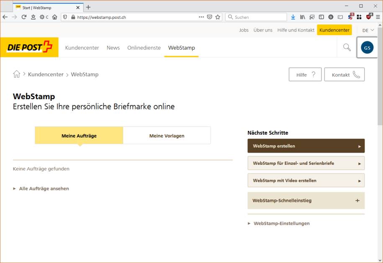Open the DE language dropdown
This screenshot has height=263, width=383.
pyautogui.click(x=367, y=30)
